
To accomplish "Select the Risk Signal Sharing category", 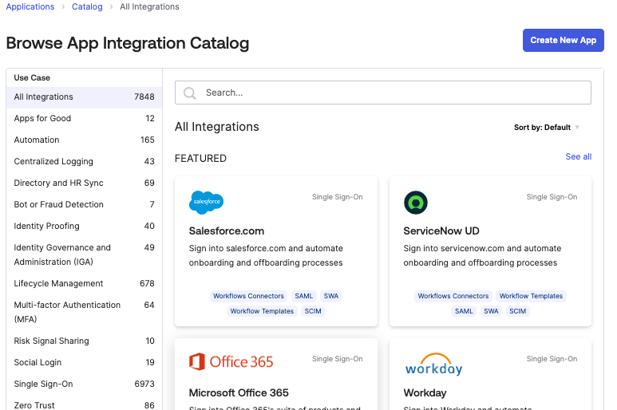I will click(84, 341).
